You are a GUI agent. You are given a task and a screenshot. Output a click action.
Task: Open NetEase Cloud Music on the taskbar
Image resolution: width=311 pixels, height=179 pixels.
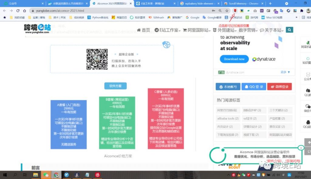click(x=97, y=175)
